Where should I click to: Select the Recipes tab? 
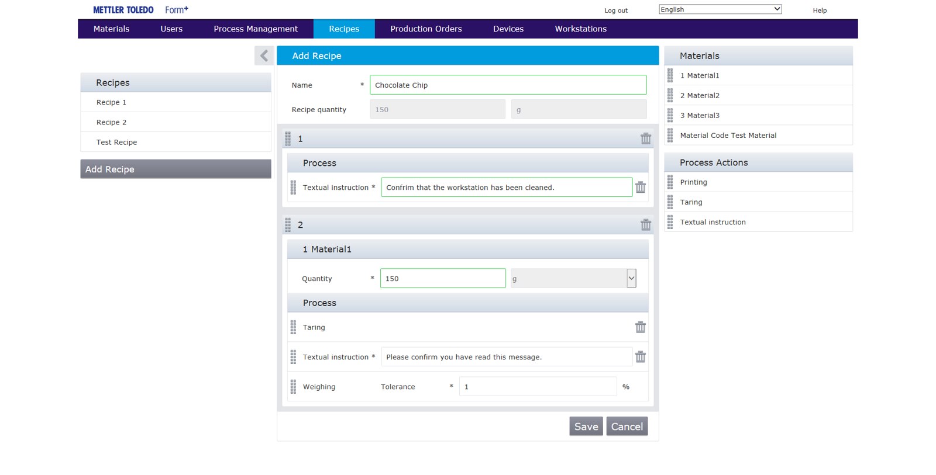[344, 29]
